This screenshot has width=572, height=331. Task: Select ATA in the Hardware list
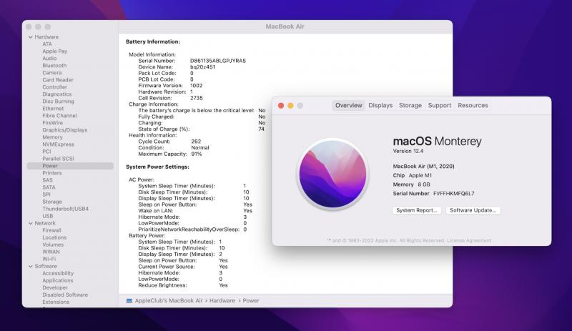47,44
